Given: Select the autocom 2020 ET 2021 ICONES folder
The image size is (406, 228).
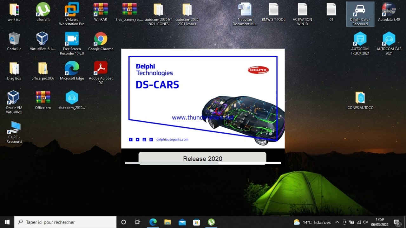Looking at the screenshot, I should point(158,14).
